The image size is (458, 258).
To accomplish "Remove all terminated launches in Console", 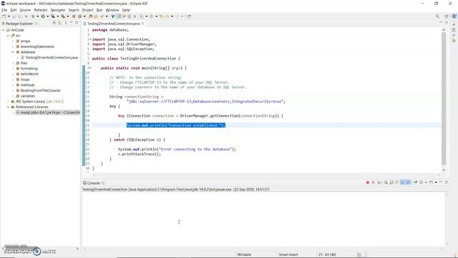I will tap(379, 182).
